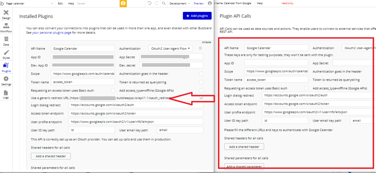Open the Logs tab in sidebar
This screenshot has width=376, height=173.
coord(6,94)
